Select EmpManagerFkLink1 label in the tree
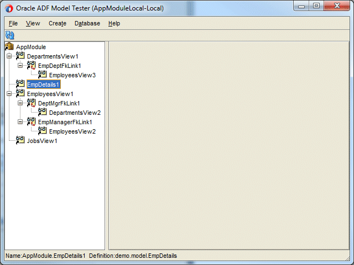This screenshot has width=354, height=265. tap(65, 122)
